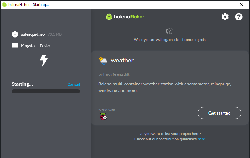This screenshot has width=250, height=158.
Task: Click the flashing progress bar
Action: click(46, 91)
